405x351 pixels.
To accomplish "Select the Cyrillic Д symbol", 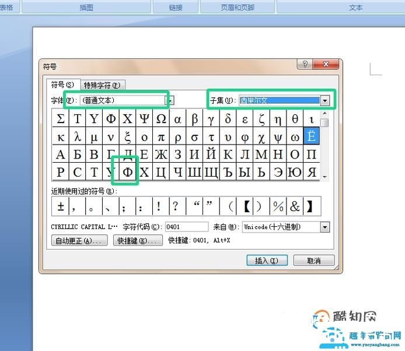I will tap(128, 154).
